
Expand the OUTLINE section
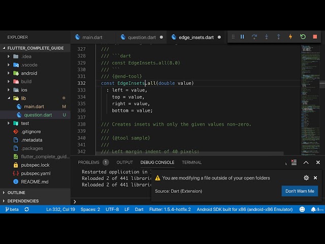(x=16, y=193)
